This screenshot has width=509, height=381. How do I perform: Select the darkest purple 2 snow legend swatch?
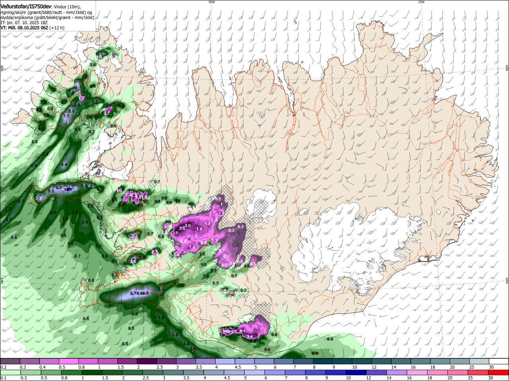pos(146,362)
